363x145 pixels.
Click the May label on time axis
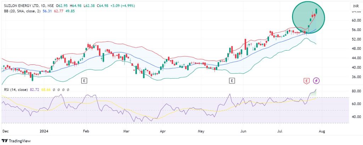[x=201, y=131]
